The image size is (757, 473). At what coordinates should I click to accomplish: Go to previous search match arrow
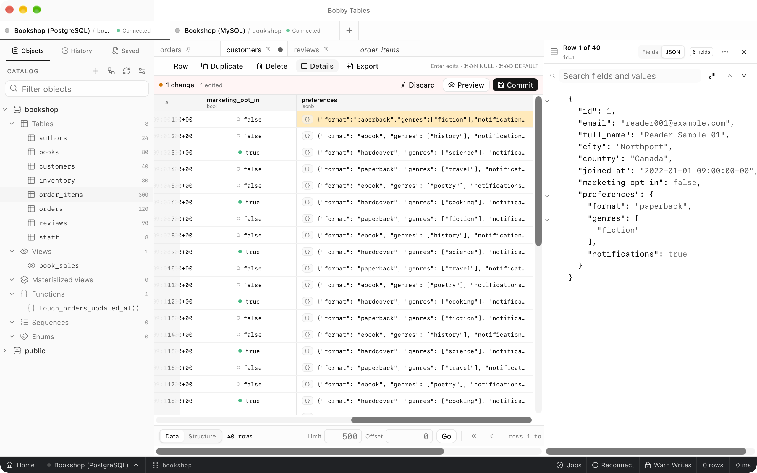tap(729, 76)
